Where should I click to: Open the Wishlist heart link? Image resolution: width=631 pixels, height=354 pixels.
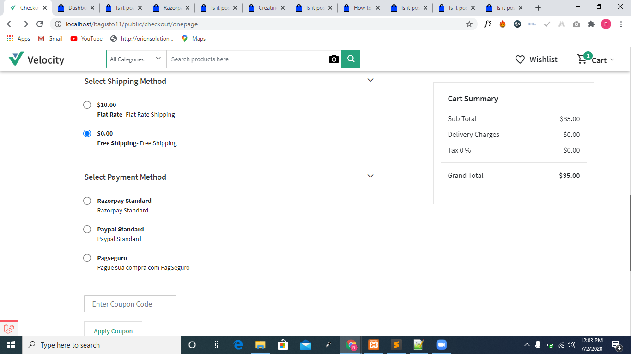pos(536,59)
